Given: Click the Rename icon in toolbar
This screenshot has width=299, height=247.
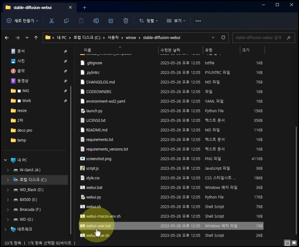Looking at the screenshot, I should (x=96, y=21).
